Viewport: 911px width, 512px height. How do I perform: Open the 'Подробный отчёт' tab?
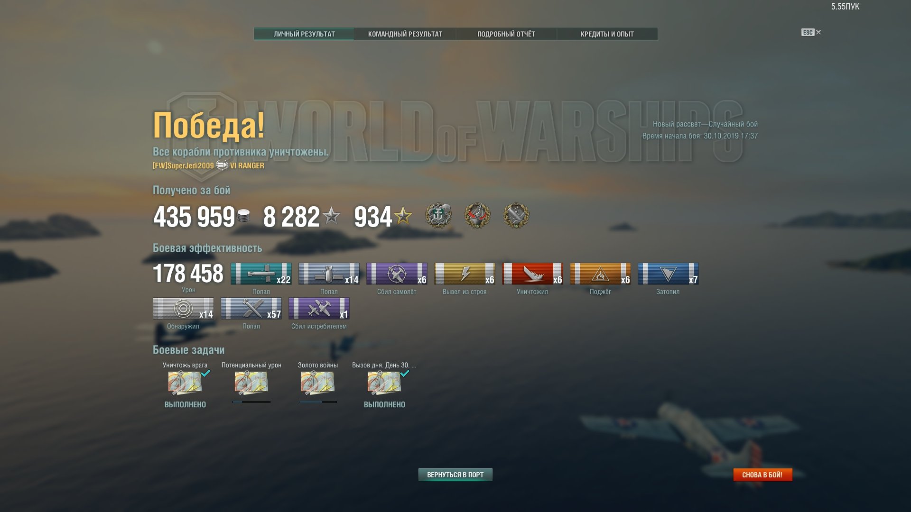click(506, 34)
